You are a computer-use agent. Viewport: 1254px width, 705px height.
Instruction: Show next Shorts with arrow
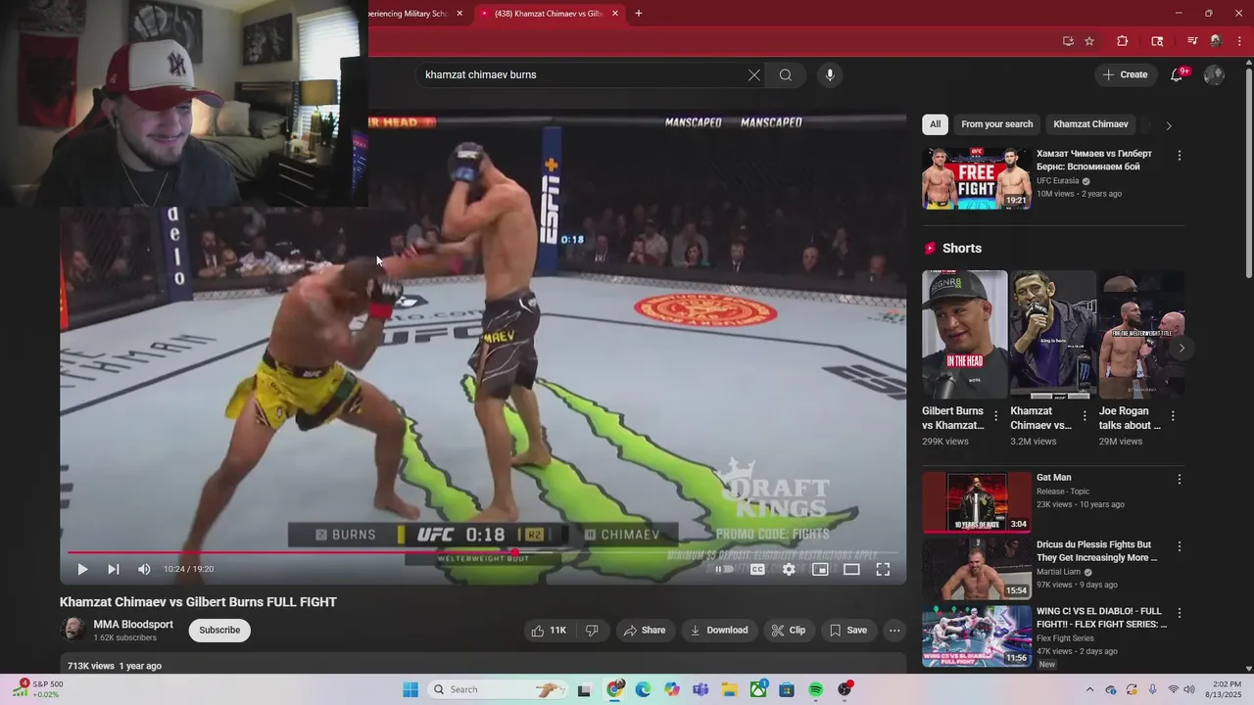[x=1182, y=348]
